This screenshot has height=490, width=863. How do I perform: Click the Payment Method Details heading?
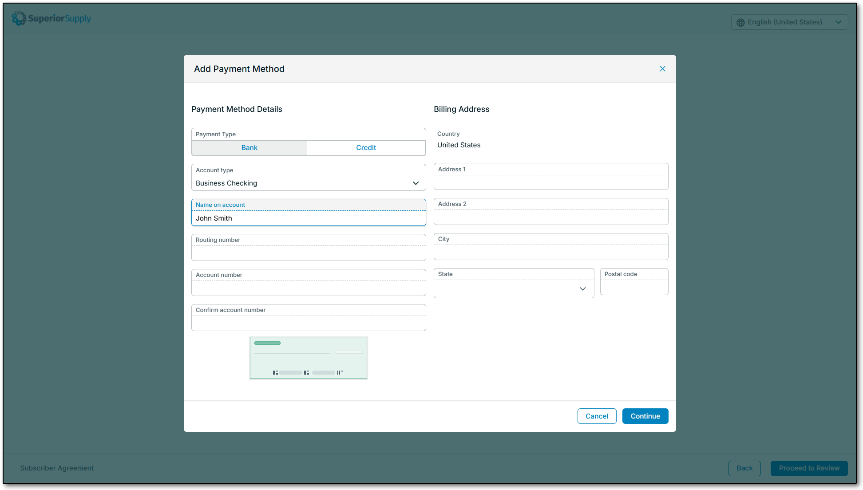pos(237,109)
